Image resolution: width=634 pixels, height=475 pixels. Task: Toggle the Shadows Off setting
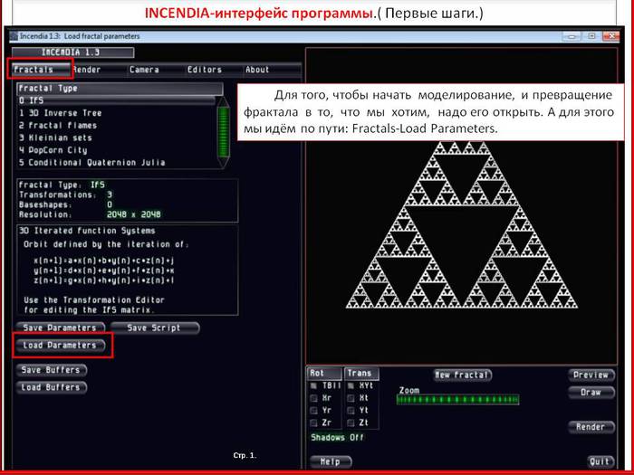(x=337, y=437)
